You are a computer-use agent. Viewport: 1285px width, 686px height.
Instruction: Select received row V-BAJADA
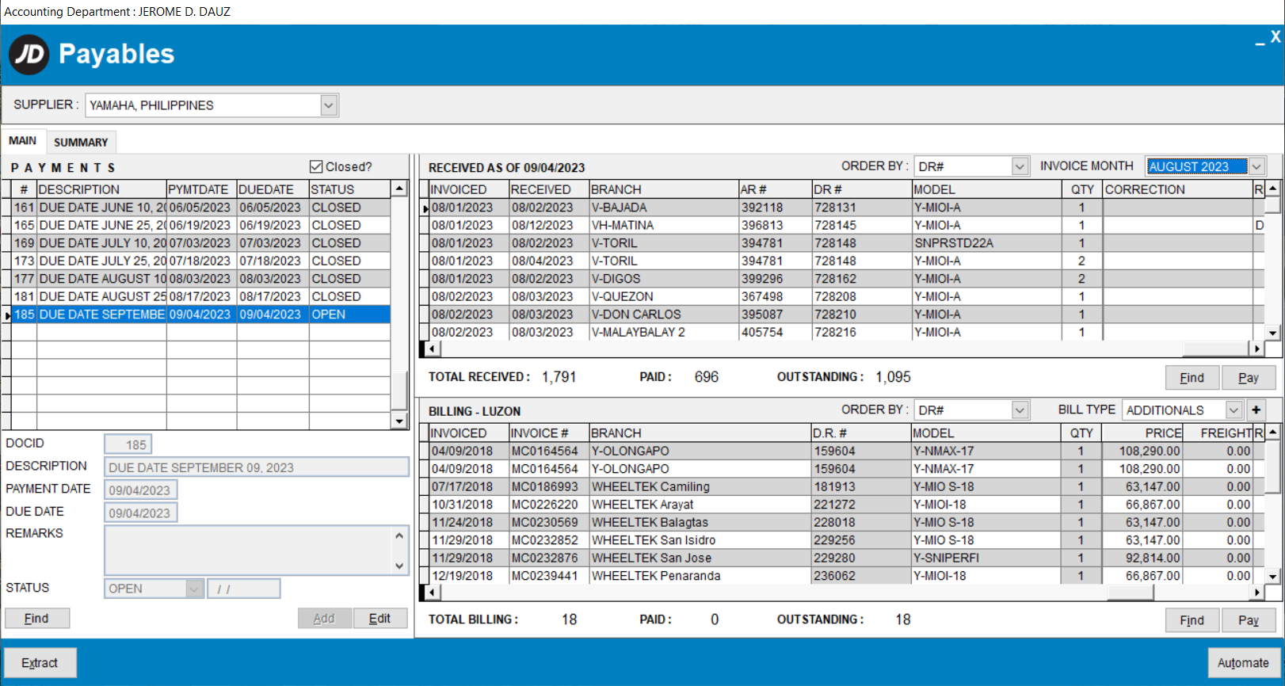coord(847,208)
